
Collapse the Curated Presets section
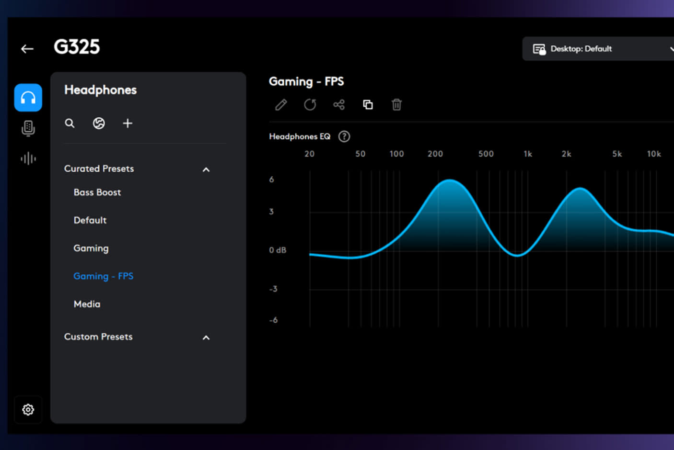click(x=206, y=169)
